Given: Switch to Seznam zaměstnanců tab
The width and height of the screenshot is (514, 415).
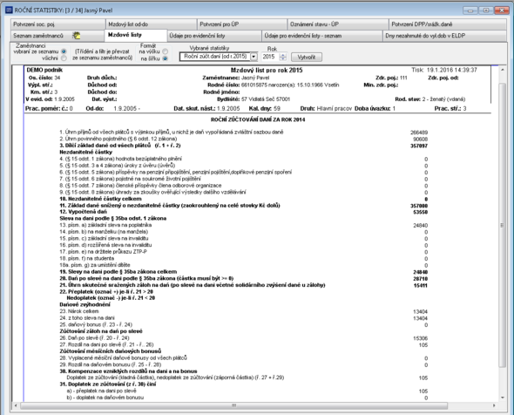Looking at the screenshot, I should coord(57,36).
